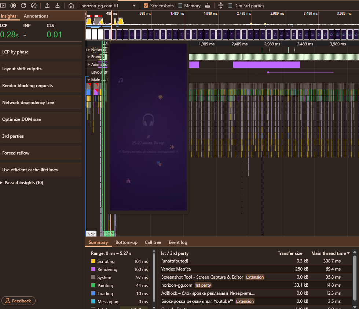The height and width of the screenshot is (309, 359).
Task: Clear the current performance recording
Action: coord(33,5)
